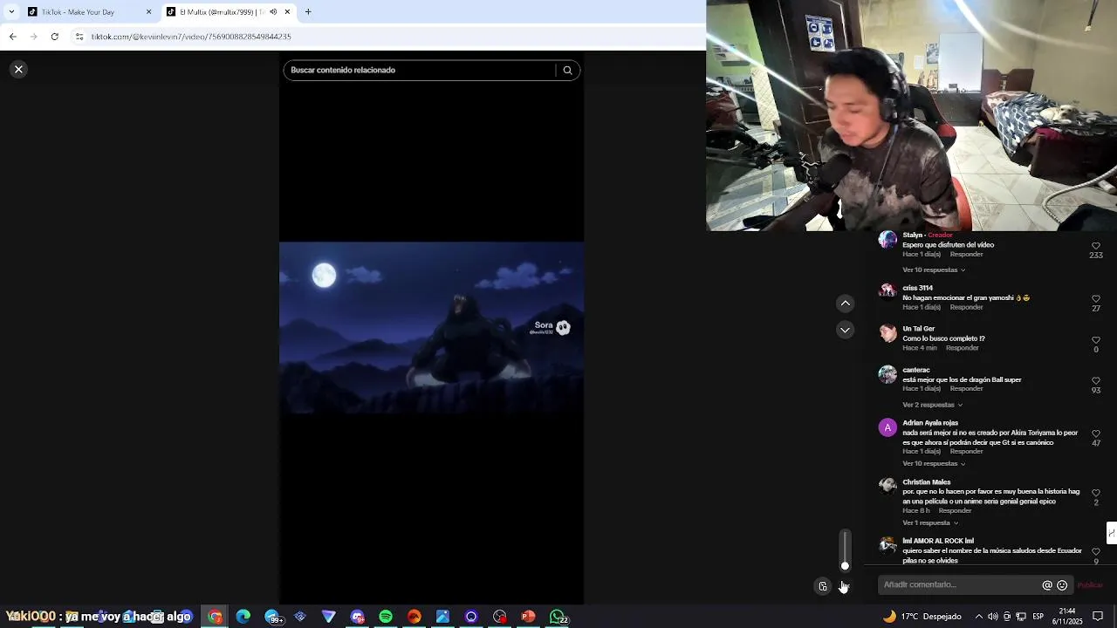Open Microsoft Edge from the taskbar
Viewport: 1117px width, 628px height.
point(243,617)
